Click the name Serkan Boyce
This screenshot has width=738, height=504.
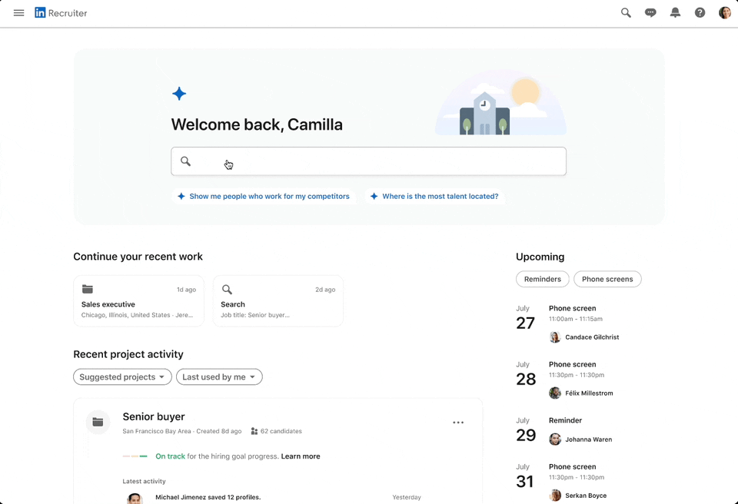pyautogui.click(x=586, y=495)
